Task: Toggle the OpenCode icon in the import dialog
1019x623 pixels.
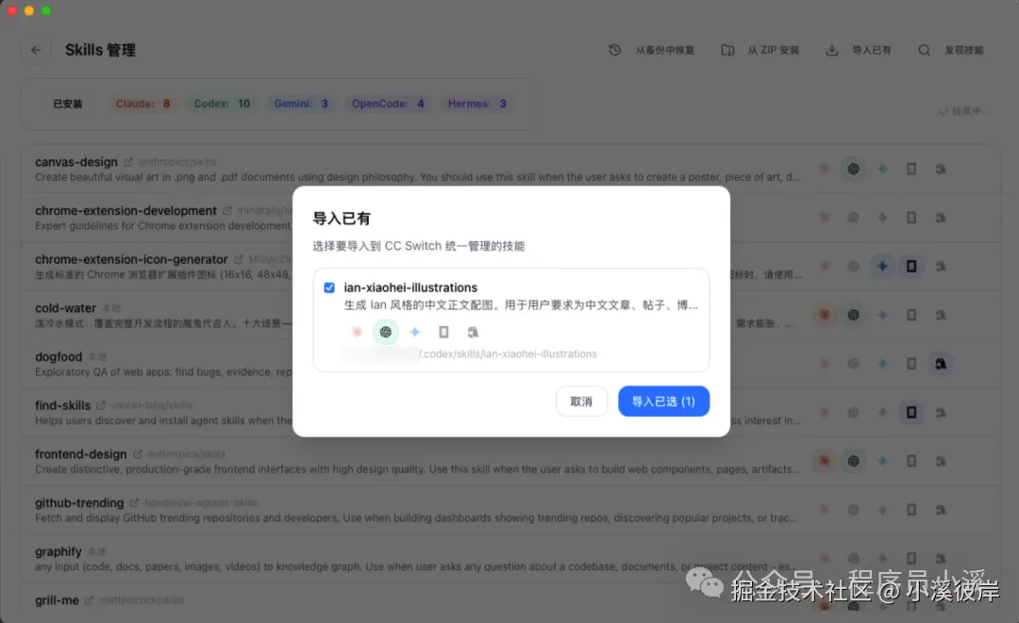Action: point(443,332)
